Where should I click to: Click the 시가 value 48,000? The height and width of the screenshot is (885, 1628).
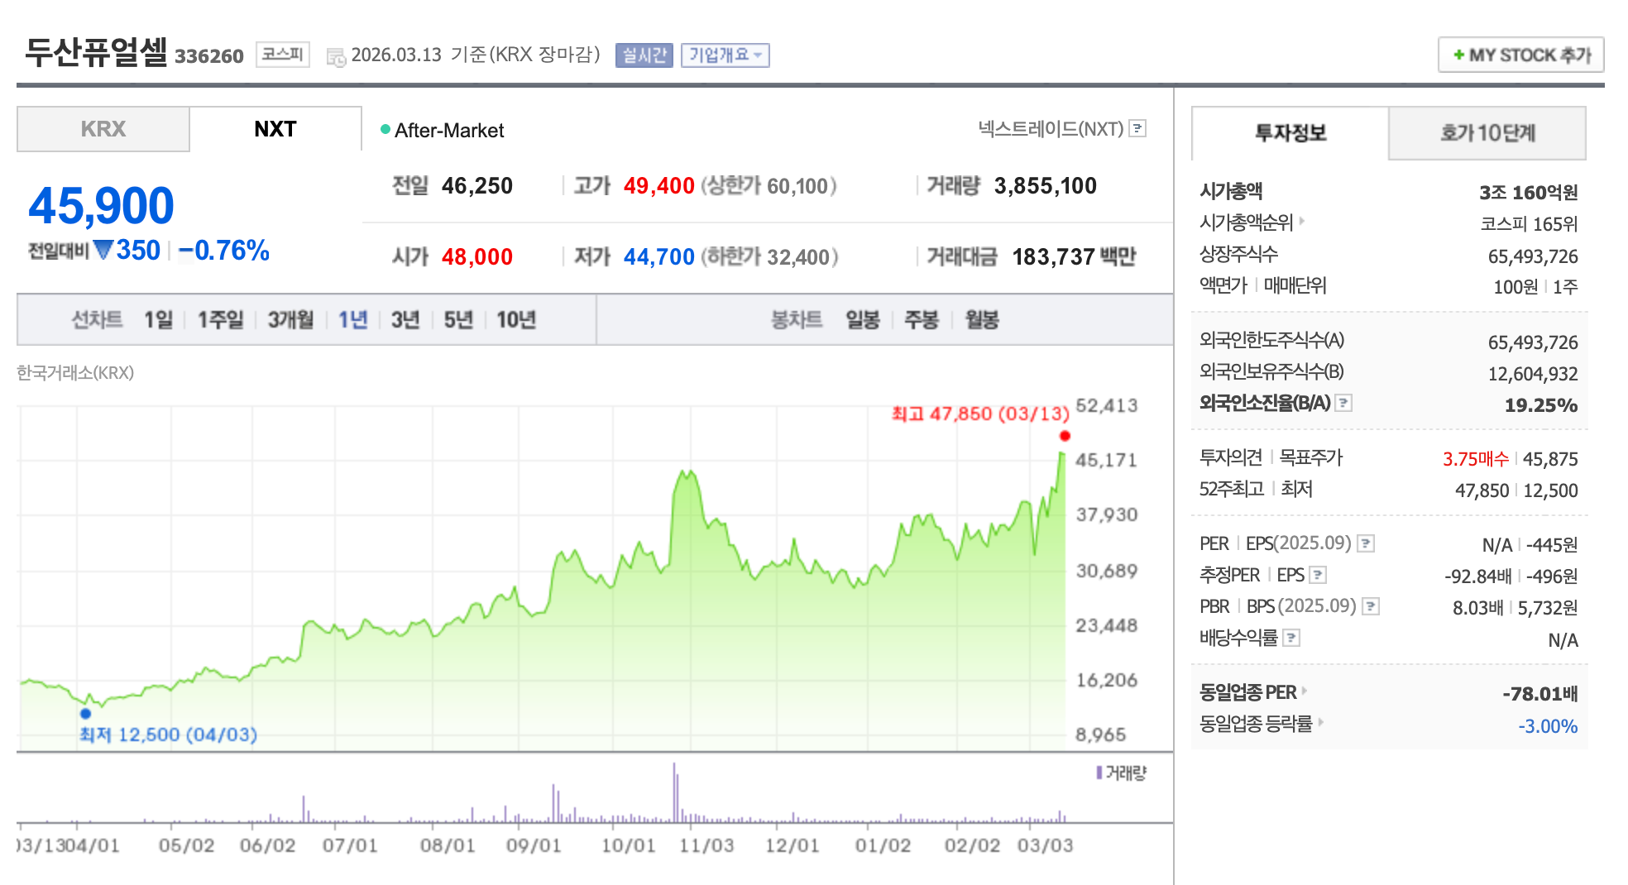click(477, 256)
